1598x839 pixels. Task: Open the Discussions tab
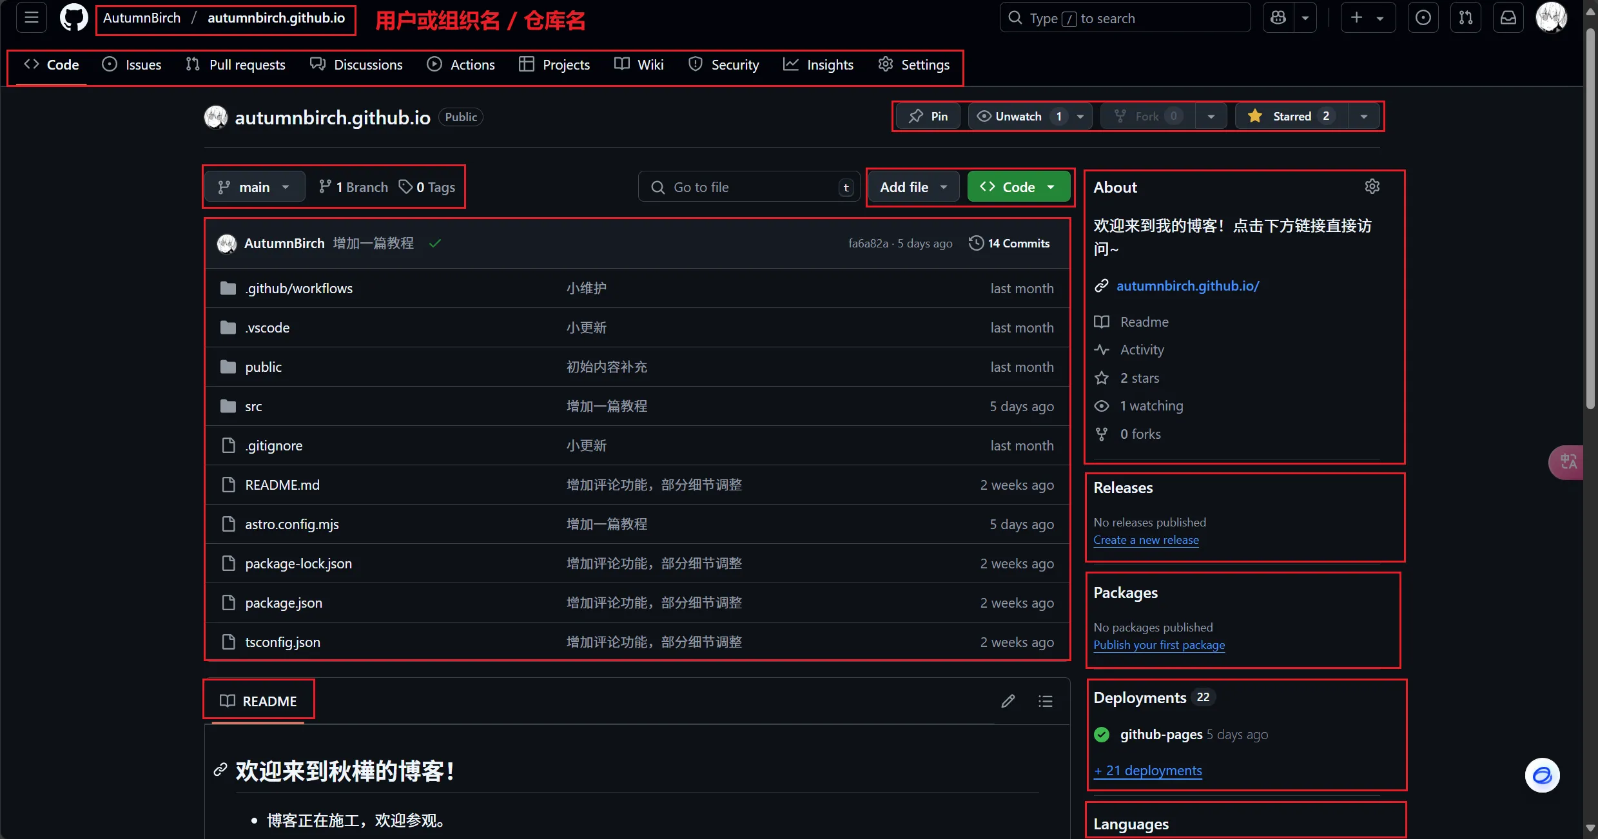[356, 64]
